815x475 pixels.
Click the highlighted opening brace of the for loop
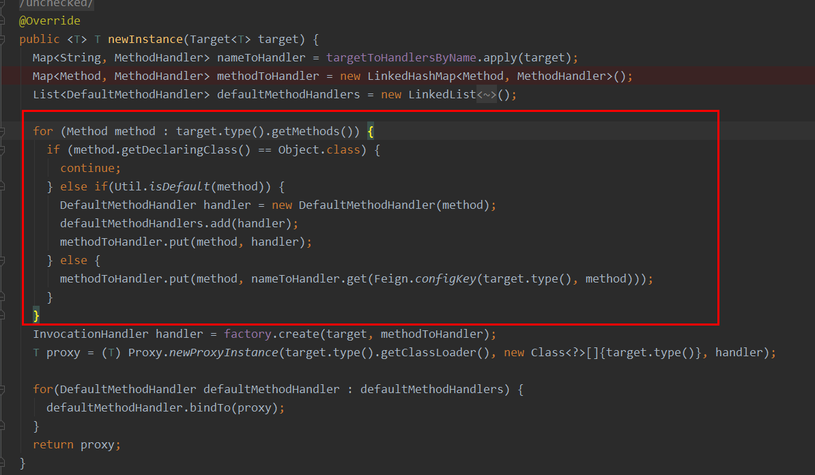click(371, 132)
